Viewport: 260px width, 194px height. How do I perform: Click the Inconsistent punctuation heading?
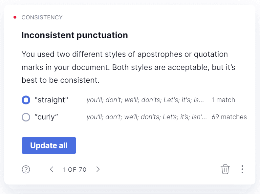(x=75, y=35)
